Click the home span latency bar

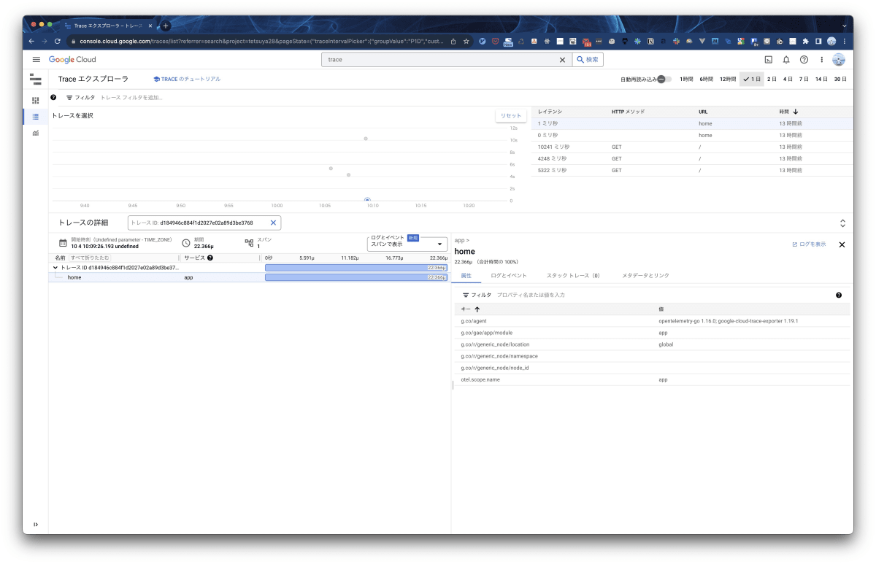click(x=356, y=277)
